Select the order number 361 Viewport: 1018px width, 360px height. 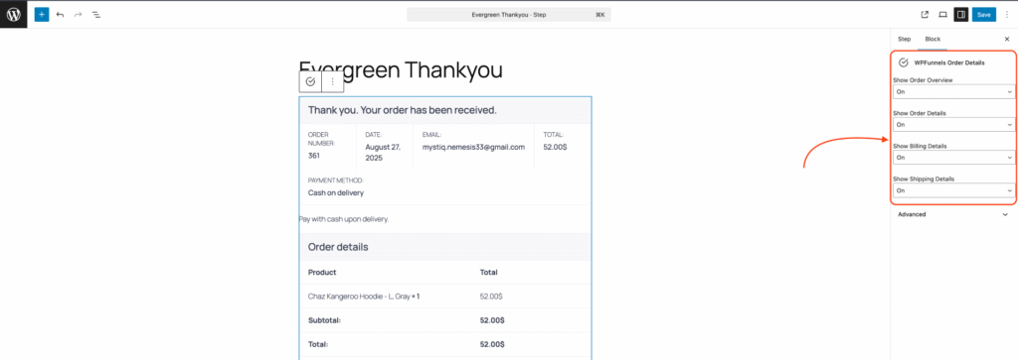tap(313, 156)
